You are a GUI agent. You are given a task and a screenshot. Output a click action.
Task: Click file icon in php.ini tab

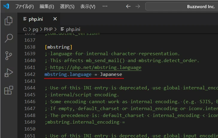pyautogui.click(x=25, y=19)
